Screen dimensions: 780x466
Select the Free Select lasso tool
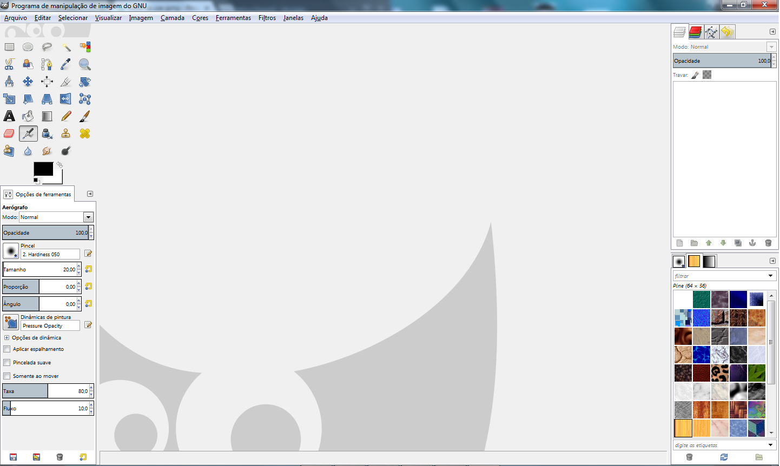tap(47, 47)
